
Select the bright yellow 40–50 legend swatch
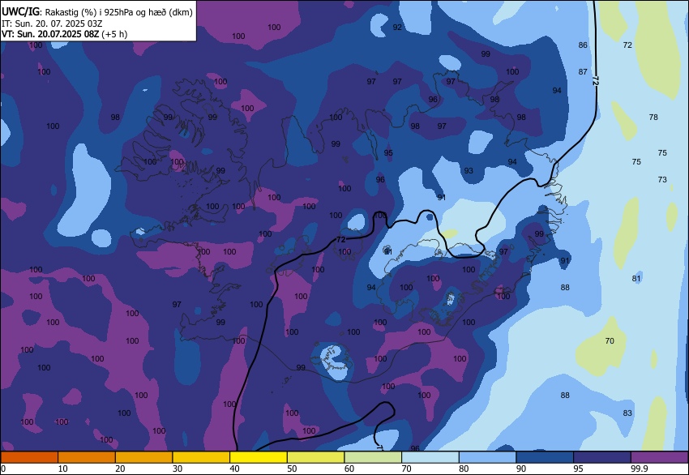tap(259, 457)
